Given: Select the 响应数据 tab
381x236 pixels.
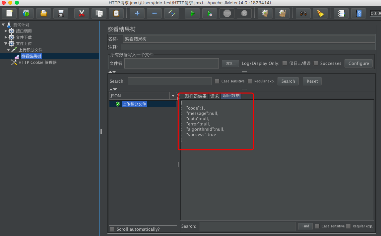Looking at the screenshot, I should pyautogui.click(x=231, y=96).
